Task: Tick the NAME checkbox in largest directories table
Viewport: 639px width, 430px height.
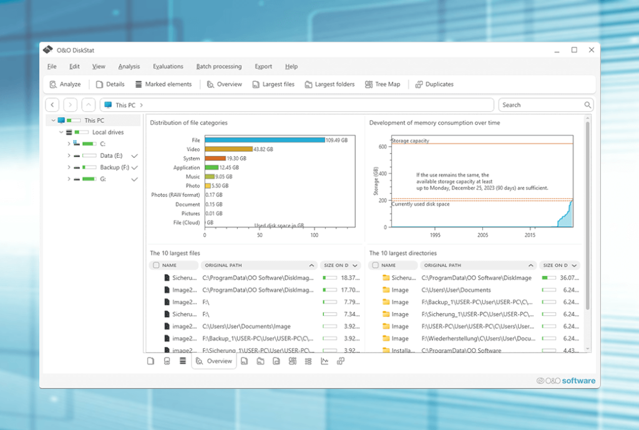Action: 375,265
